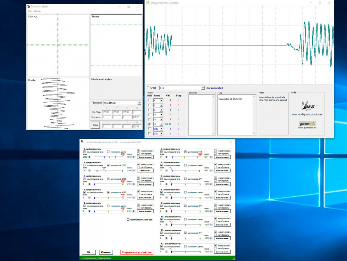
Task: Check the 'калибровать все оси' checkbox
Action: (128, 220)
